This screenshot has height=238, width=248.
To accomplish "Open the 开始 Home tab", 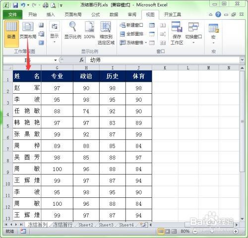I will (32, 15).
